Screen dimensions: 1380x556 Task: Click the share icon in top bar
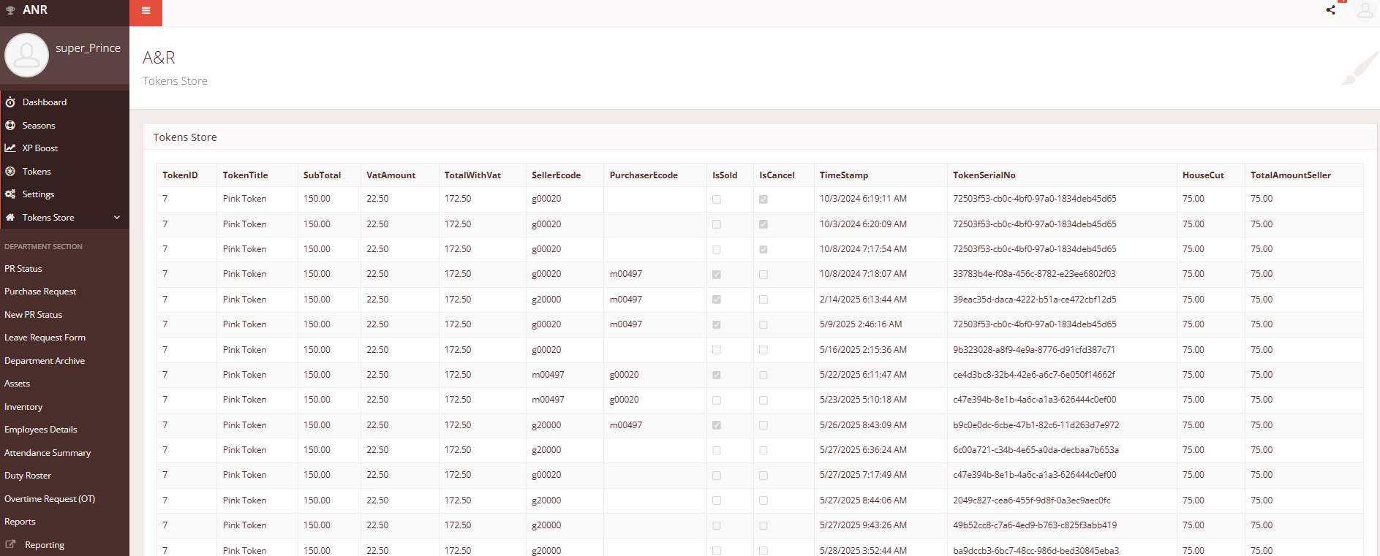(1330, 10)
